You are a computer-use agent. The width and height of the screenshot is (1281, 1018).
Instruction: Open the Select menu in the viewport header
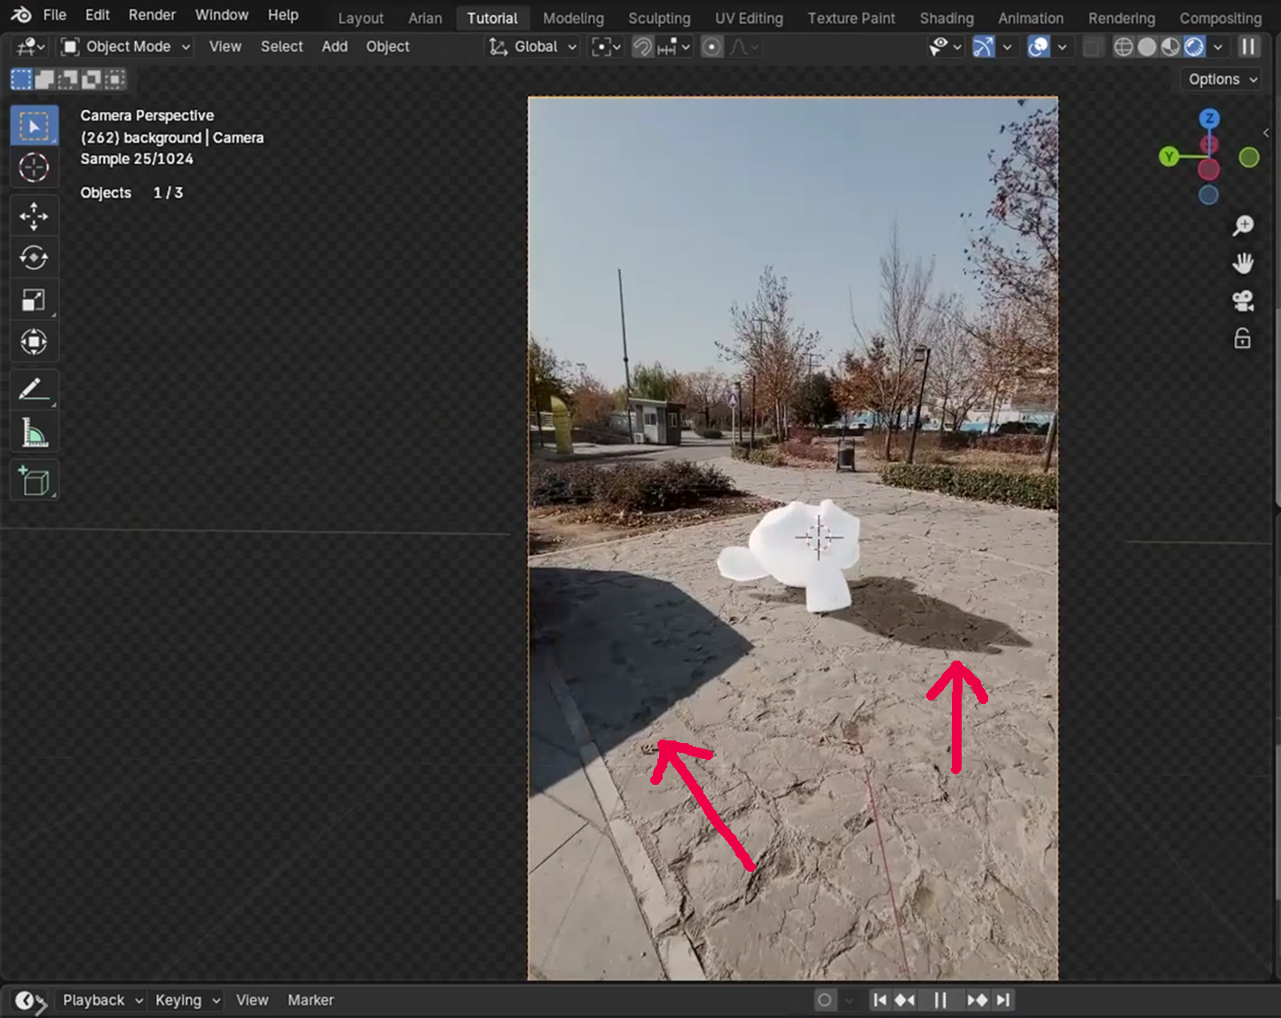[x=282, y=47]
